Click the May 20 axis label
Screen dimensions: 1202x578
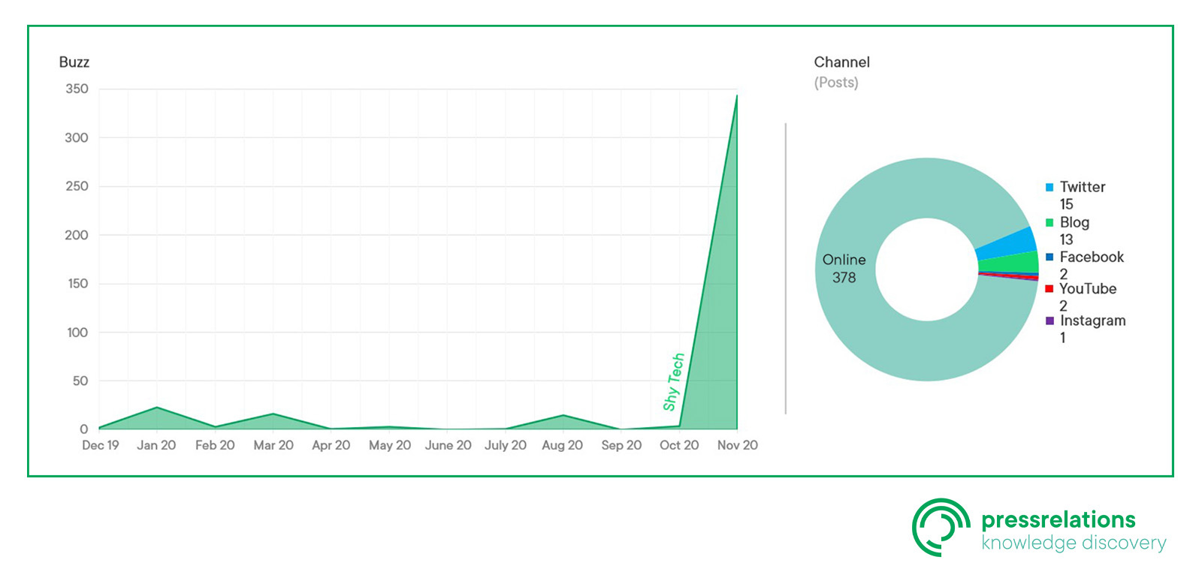(x=390, y=445)
